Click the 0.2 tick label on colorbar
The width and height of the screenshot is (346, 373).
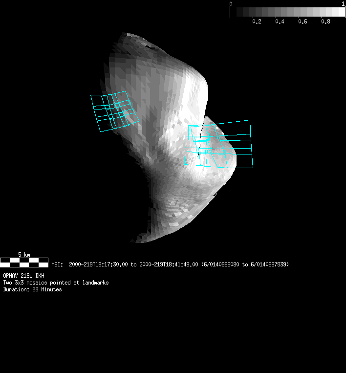(x=257, y=22)
